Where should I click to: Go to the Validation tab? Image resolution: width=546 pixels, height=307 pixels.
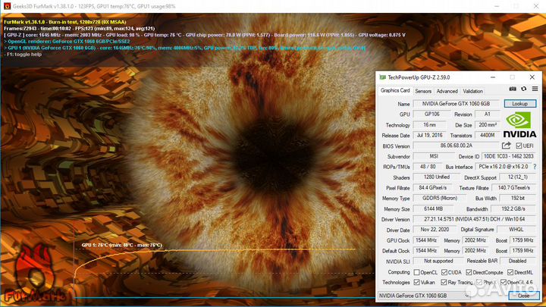(472, 91)
